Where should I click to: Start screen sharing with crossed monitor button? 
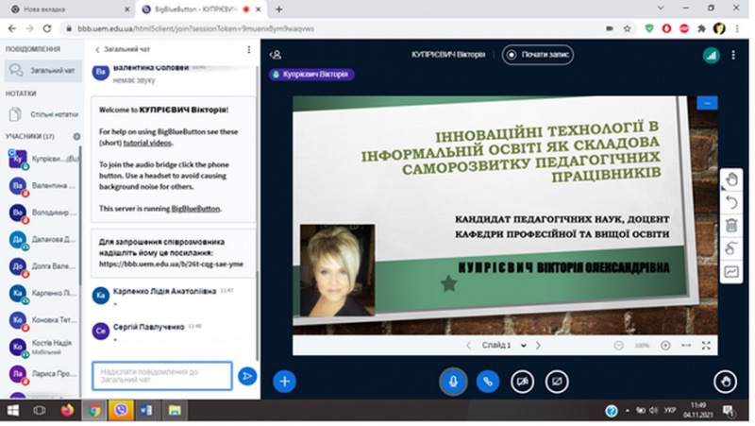coord(557,382)
